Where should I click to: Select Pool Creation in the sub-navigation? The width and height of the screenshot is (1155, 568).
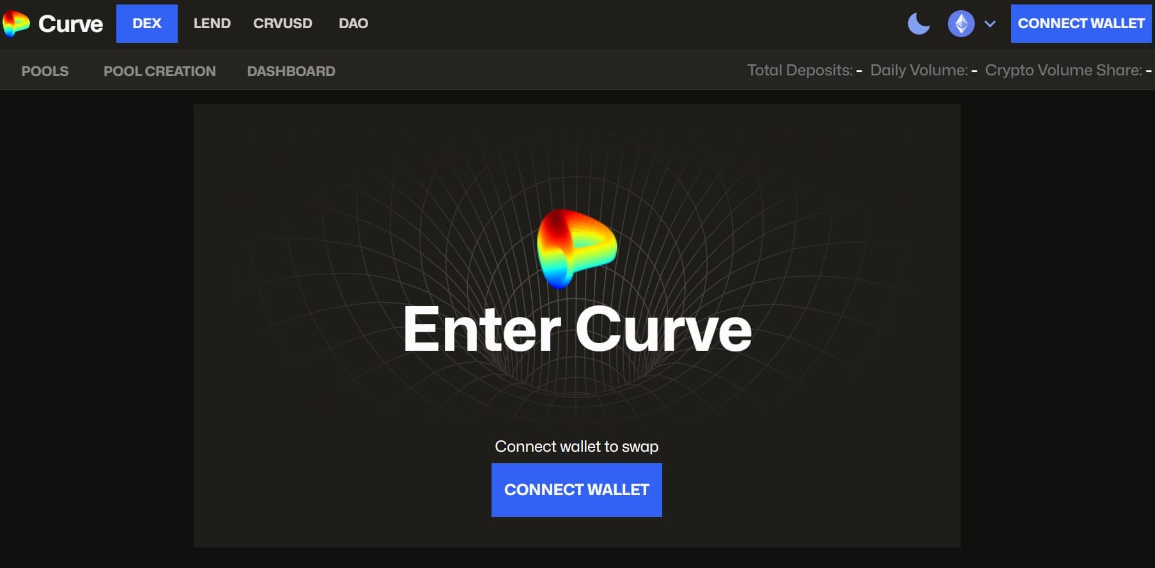pyautogui.click(x=159, y=71)
